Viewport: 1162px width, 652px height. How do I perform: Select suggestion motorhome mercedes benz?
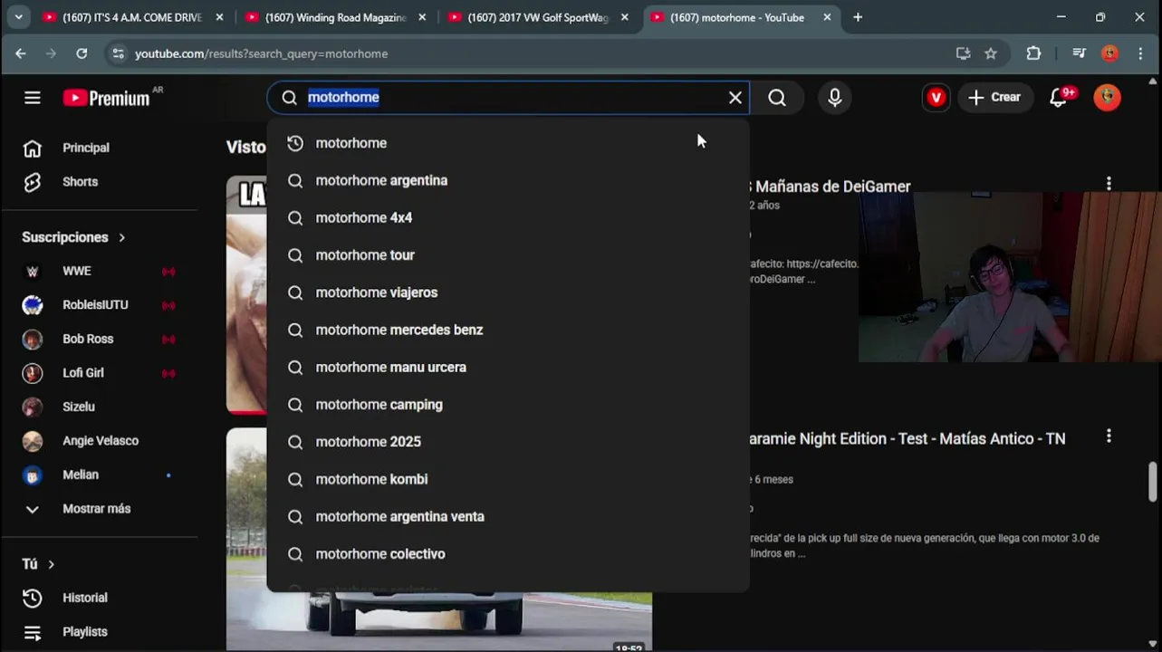[508, 330]
